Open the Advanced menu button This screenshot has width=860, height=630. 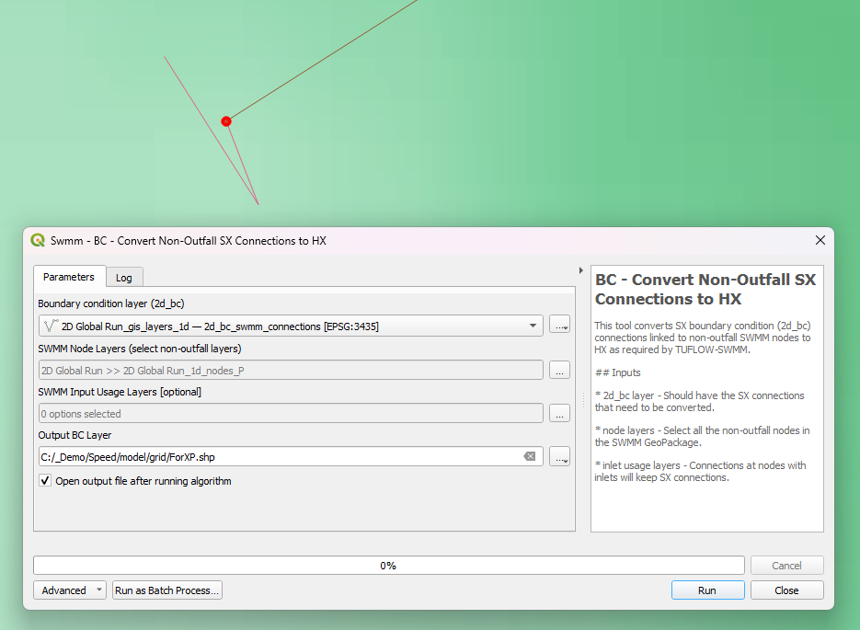70,590
